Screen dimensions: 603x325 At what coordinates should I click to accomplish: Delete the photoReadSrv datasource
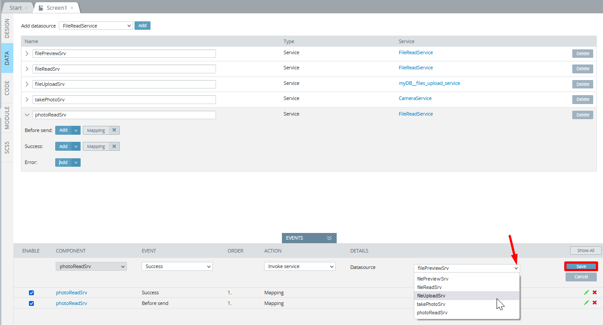(x=583, y=115)
